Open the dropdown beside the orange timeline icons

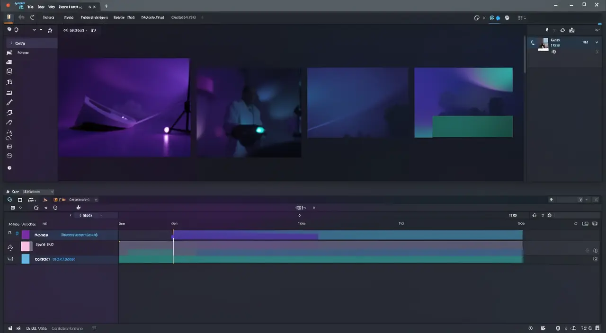click(x=96, y=200)
